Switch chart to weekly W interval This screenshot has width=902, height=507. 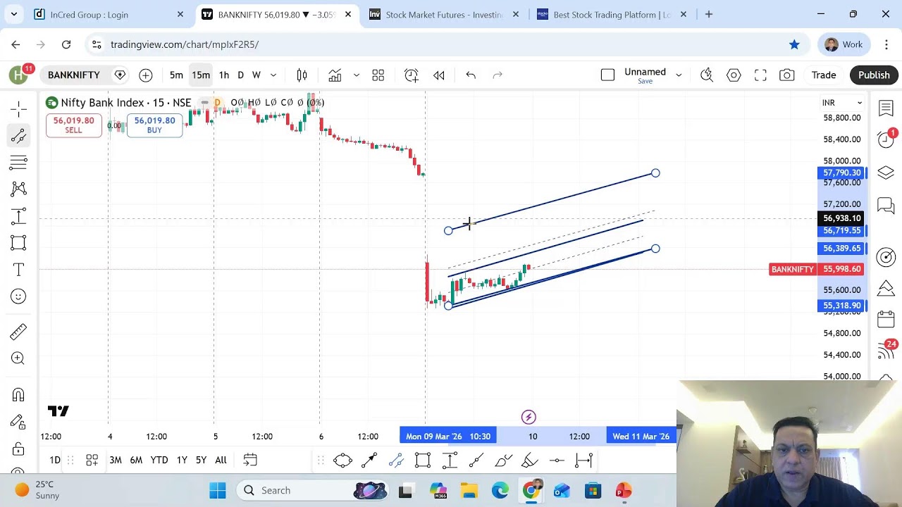point(257,75)
